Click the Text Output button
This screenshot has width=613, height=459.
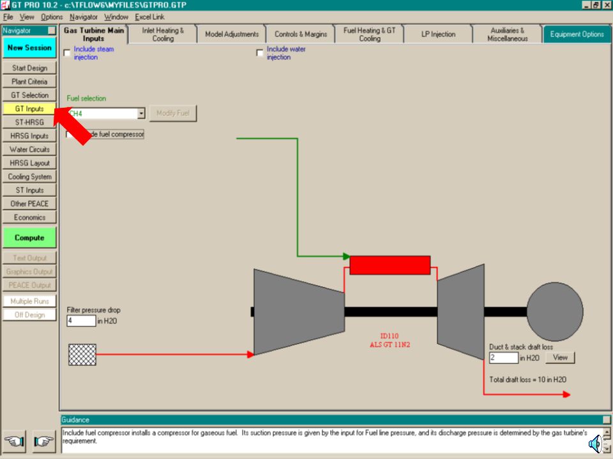[29, 258]
